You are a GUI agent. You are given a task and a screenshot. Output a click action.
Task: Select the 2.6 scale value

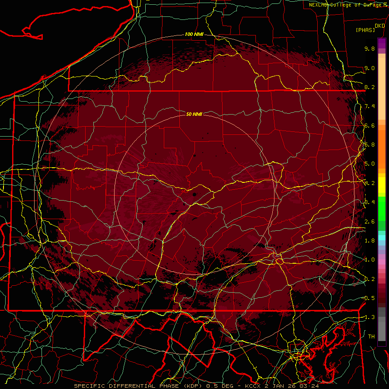[370, 222]
